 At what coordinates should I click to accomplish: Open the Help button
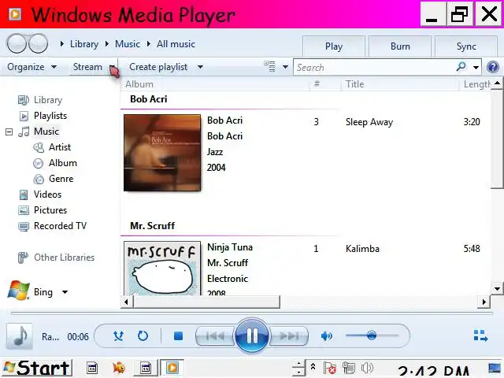493,67
